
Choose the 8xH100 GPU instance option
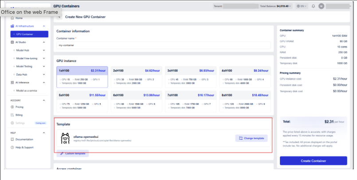coord(245,101)
